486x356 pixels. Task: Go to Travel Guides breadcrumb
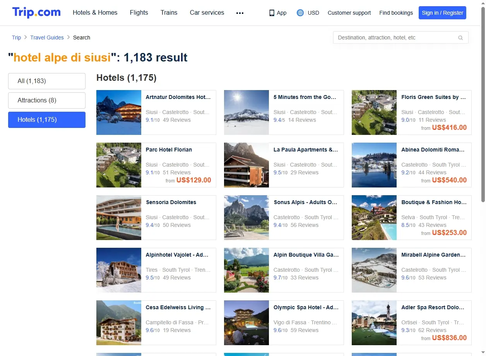click(x=47, y=37)
